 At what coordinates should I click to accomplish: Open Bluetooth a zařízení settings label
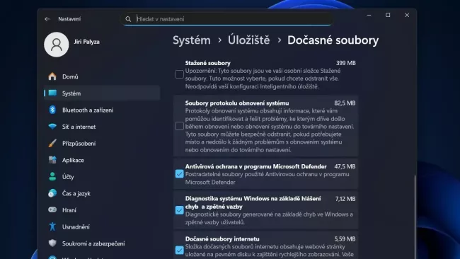pos(88,110)
